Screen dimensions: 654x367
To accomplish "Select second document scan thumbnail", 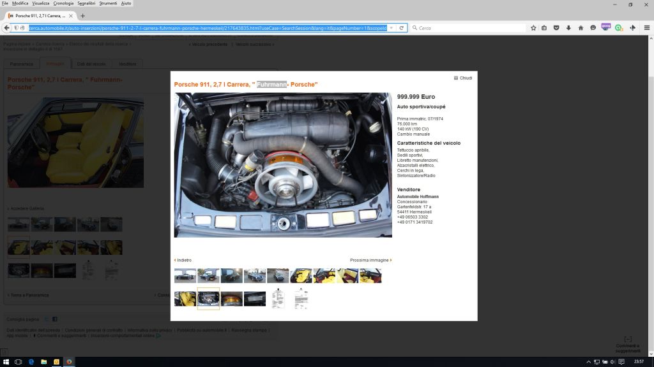I will click(301, 298).
